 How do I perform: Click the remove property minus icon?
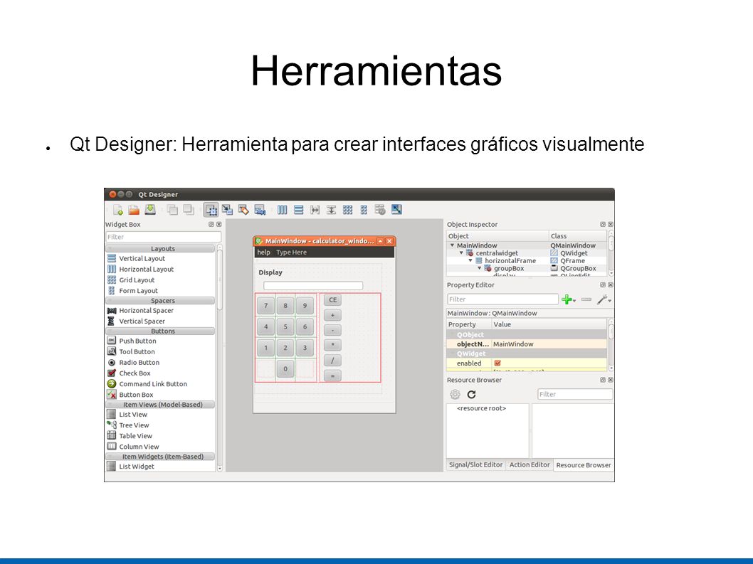pyautogui.click(x=586, y=299)
